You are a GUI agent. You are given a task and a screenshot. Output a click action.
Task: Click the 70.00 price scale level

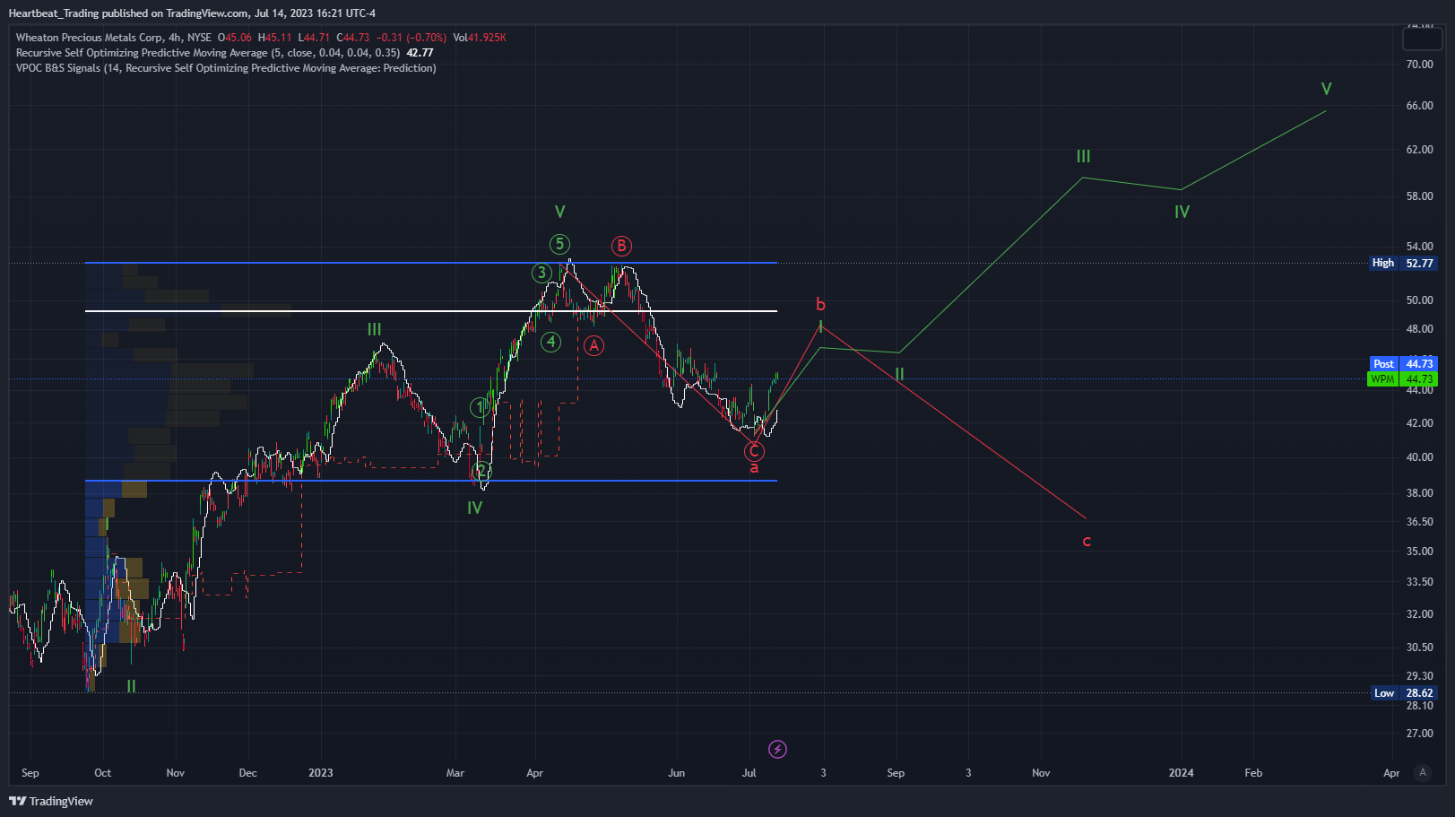(1419, 64)
